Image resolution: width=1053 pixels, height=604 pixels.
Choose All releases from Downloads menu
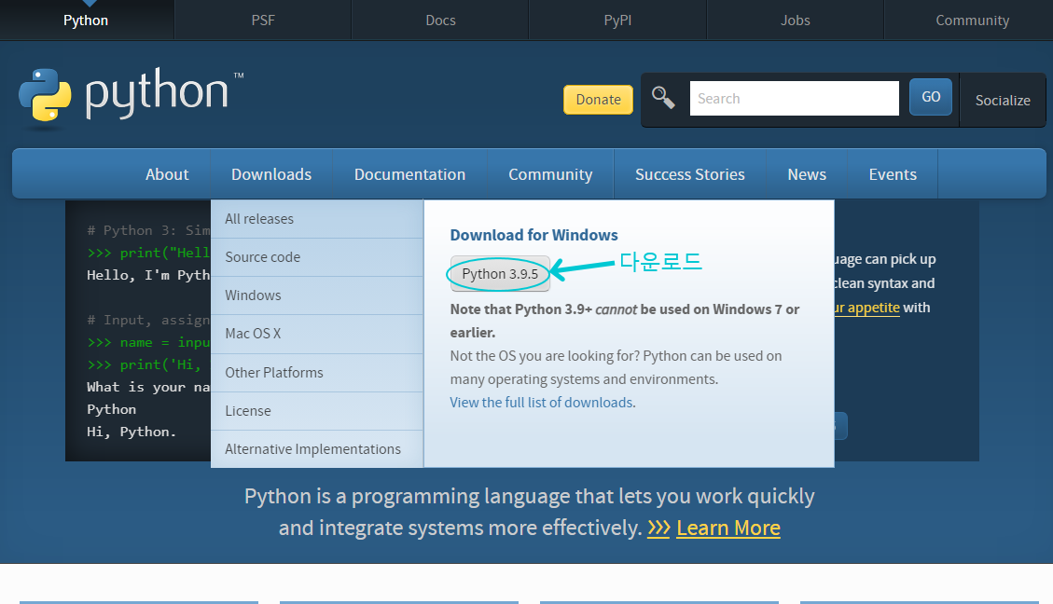317,219
